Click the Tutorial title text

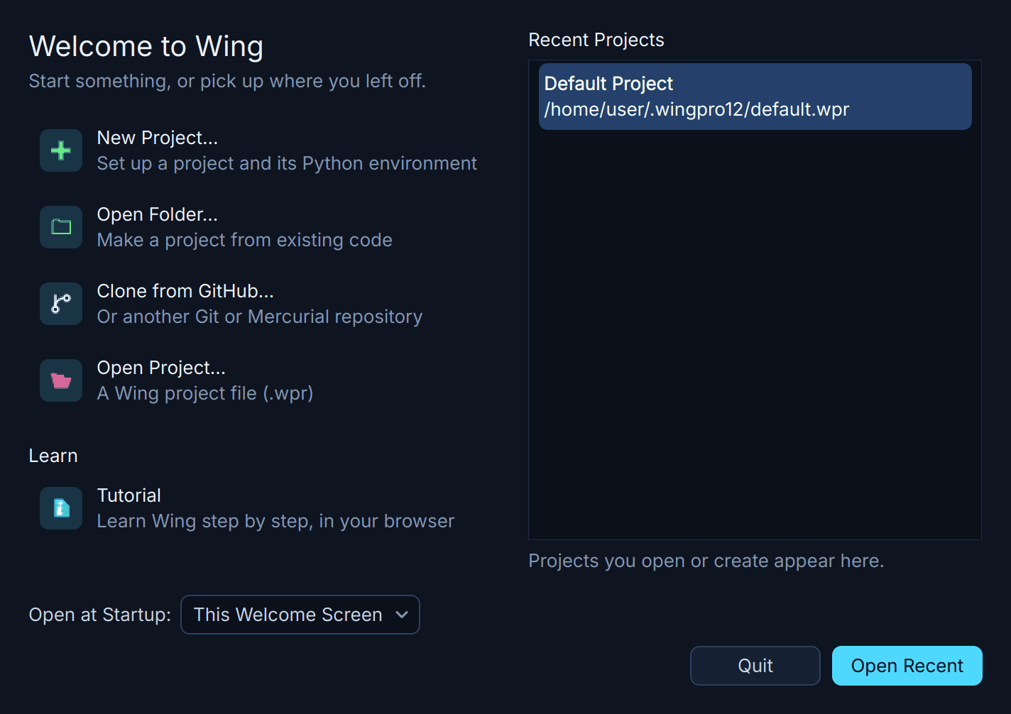129,495
